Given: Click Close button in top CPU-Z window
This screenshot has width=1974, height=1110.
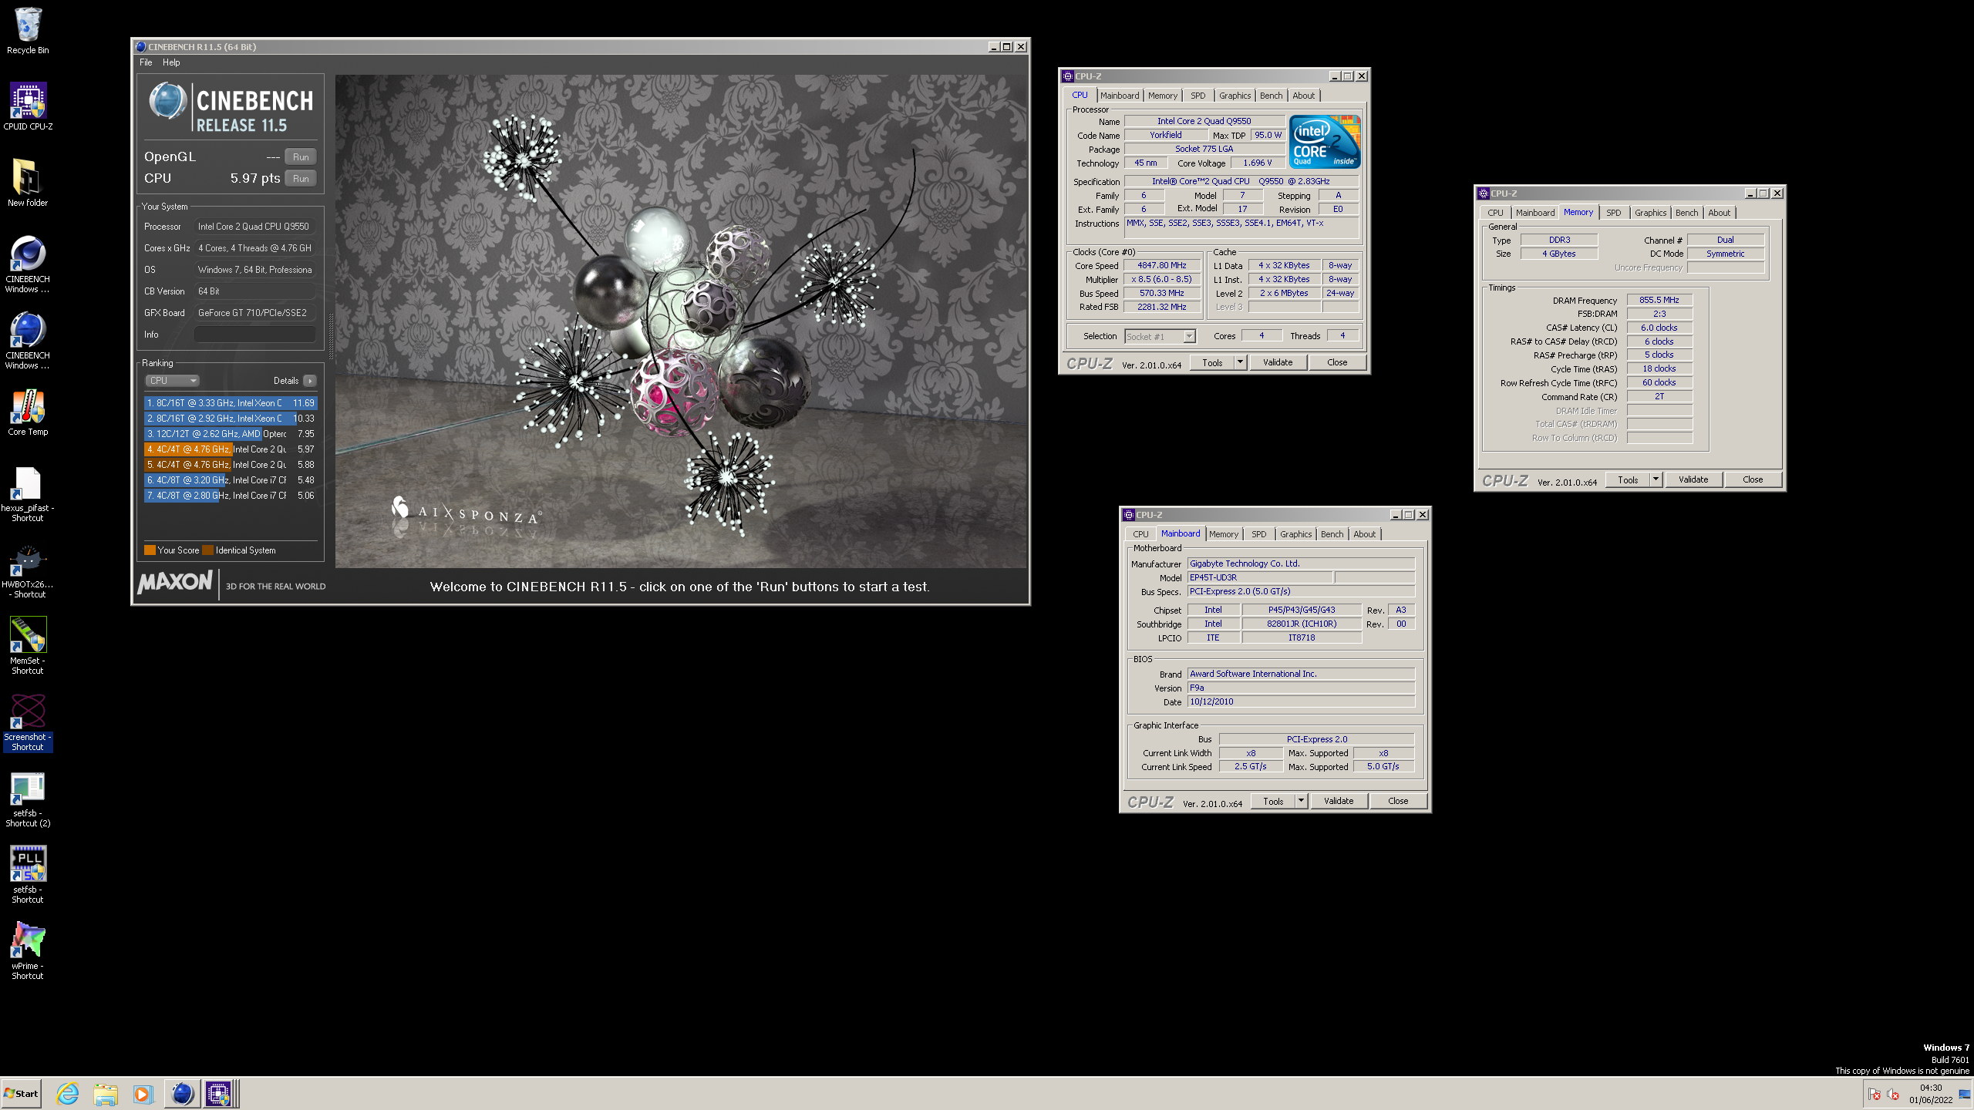Looking at the screenshot, I should (x=1337, y=362).
